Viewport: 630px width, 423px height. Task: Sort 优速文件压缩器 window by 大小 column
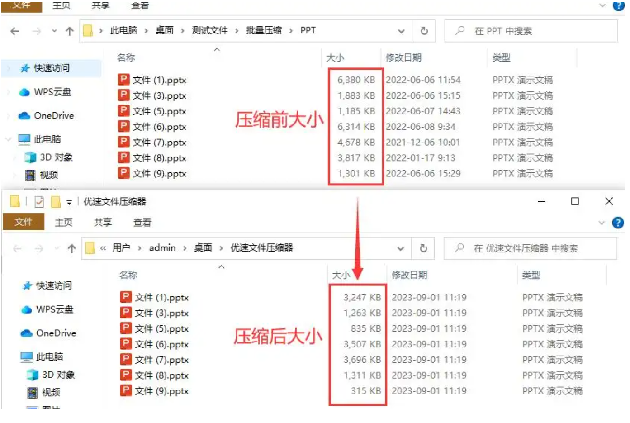point(341,275)
